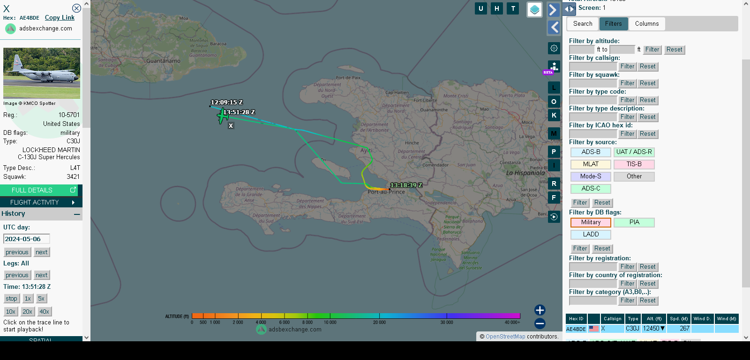Zoom in the map with plus
Screen dimensions: 750x360
click(540, 310)
